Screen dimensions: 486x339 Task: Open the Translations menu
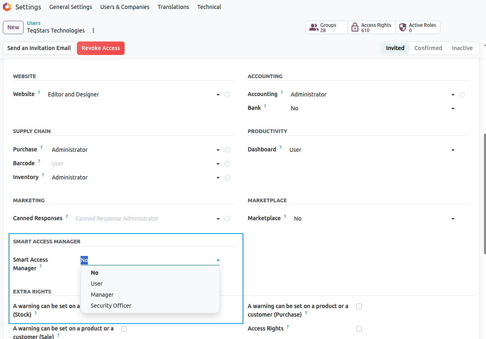click(x=173, y=7)
